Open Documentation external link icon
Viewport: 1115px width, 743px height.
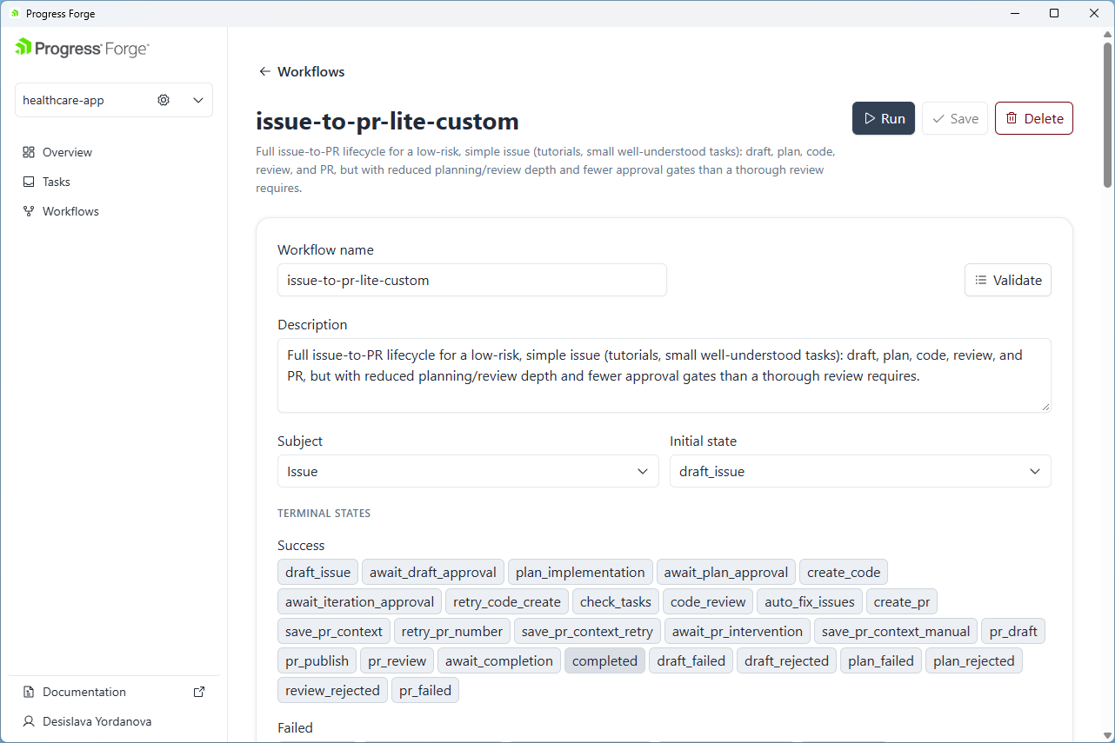(x=199, y=692)
